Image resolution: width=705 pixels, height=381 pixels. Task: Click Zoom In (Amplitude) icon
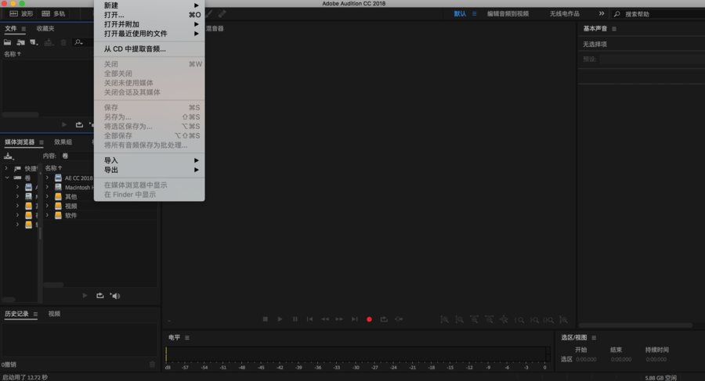tap(444, 319)
